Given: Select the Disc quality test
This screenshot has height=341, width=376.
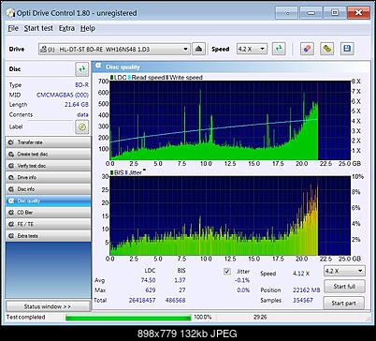Looking at the screenshot, I should coord(49,200).
